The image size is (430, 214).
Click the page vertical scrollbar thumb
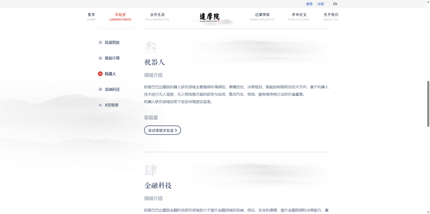pos(428,103)
